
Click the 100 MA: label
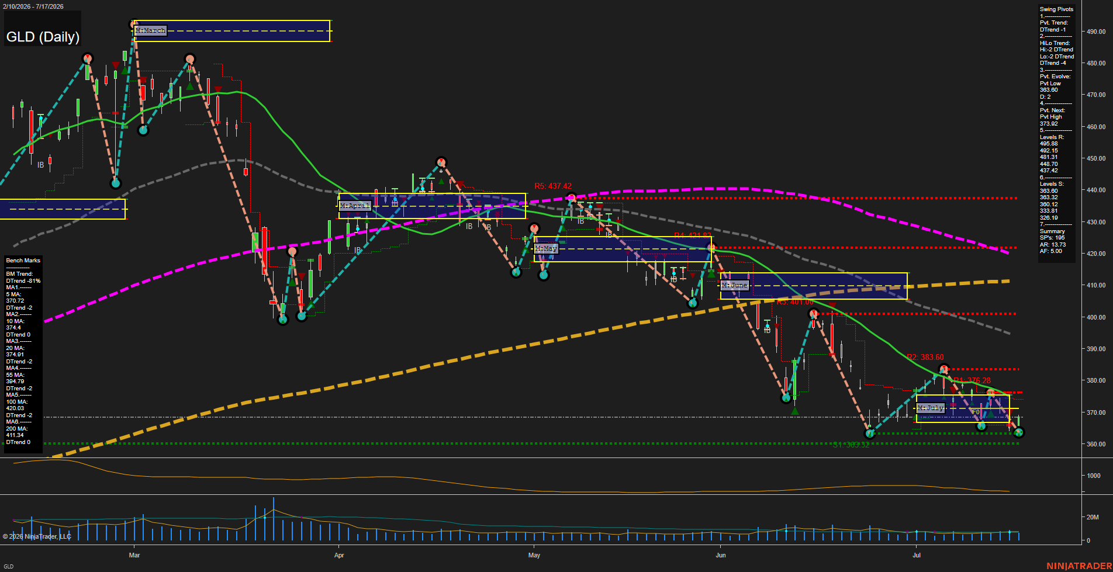[x=17, y=402]
